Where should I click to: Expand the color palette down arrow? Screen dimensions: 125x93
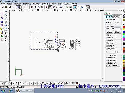[x=124, y=25]
